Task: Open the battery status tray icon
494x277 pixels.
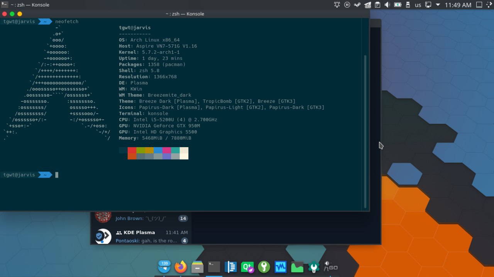Action: 398,5
